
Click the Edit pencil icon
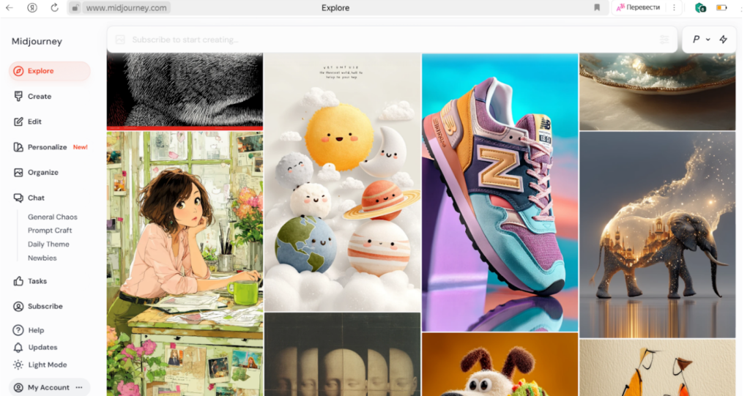tap(19, 122)
